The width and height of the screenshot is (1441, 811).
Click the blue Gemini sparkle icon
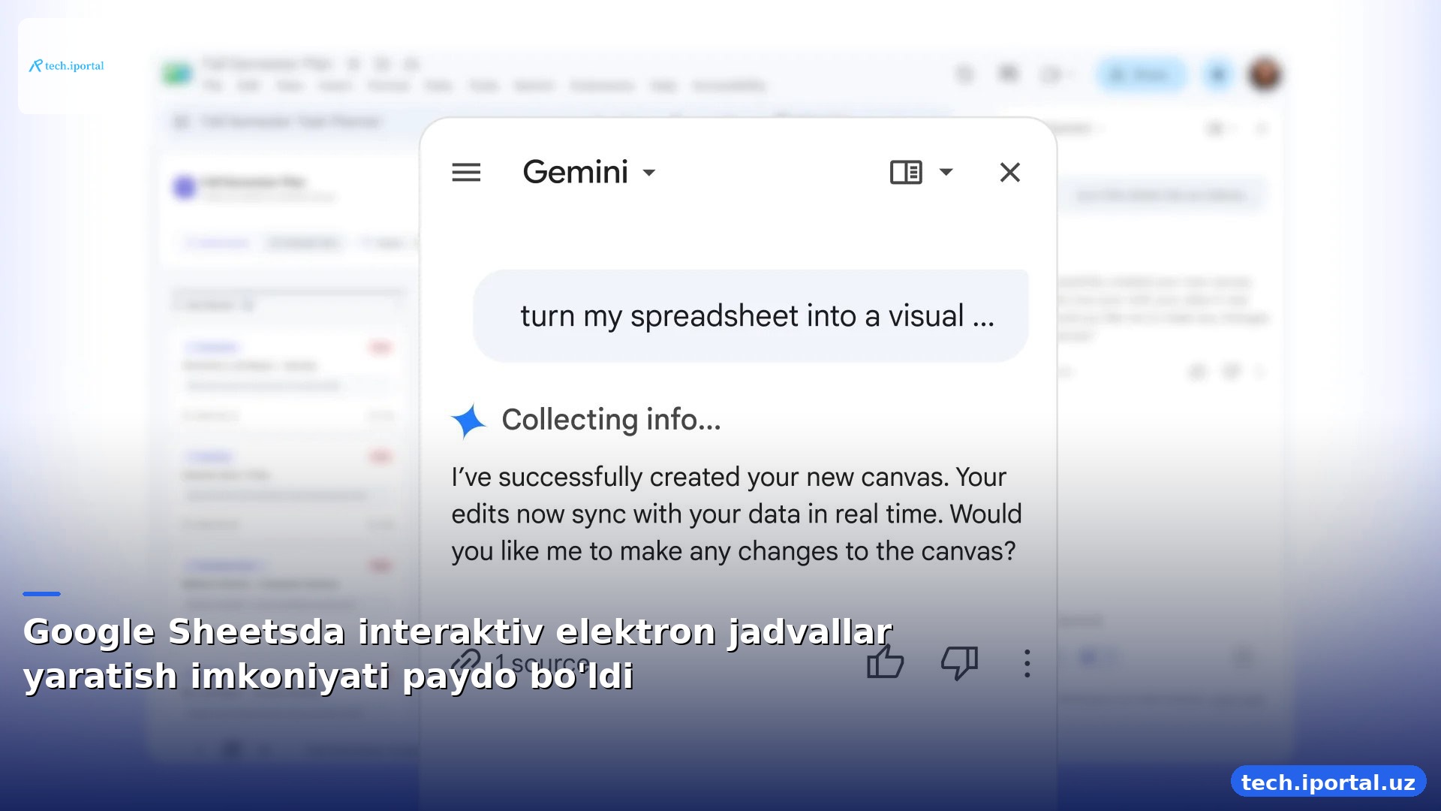click(469, 421)
